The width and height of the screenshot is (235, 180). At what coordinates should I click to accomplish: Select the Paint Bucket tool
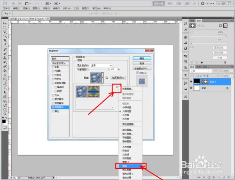(x=5, y=70)
